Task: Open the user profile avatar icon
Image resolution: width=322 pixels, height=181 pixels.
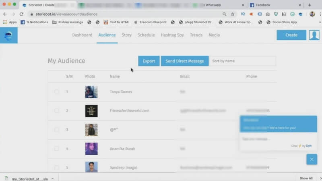Action: pyautogui.click(x=314, y=35)
